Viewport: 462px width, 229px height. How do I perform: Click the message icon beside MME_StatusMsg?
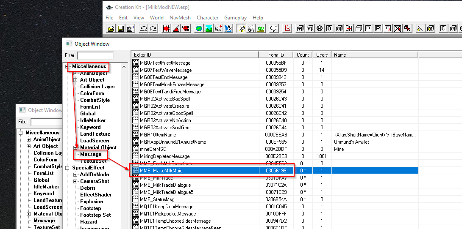[136, 199]
